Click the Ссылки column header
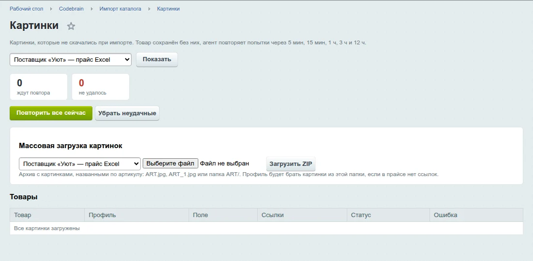533x261 pixels. tap(302, 215)
